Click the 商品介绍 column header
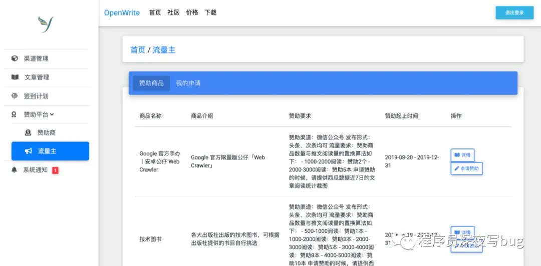Screen dimensions: 541x266 [202, 116]
